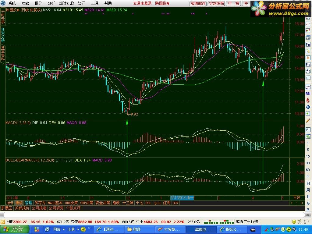Select the MACD基本 template tab

(x=55, y=203)
